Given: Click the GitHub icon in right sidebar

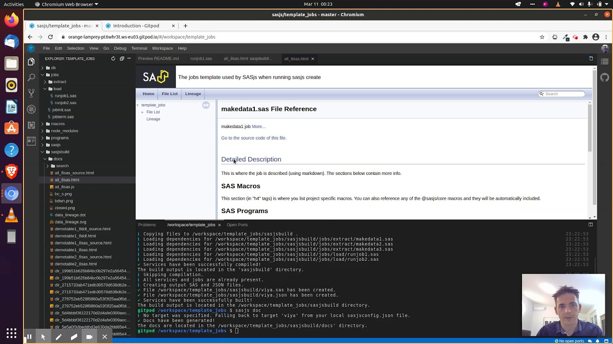Looking at the screenshot, I should tap(605, 77).
